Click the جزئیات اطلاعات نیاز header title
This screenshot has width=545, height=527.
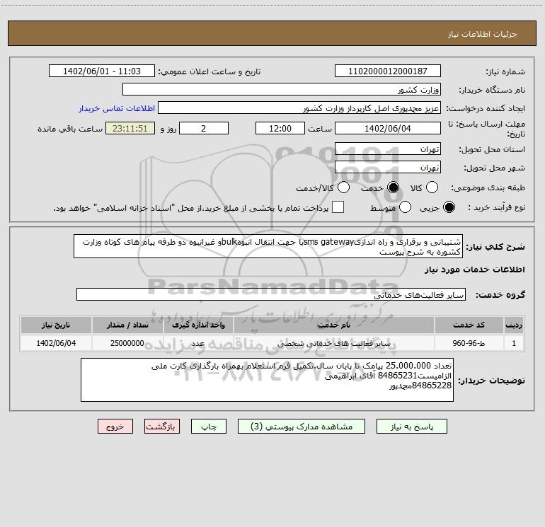point(482,34)
